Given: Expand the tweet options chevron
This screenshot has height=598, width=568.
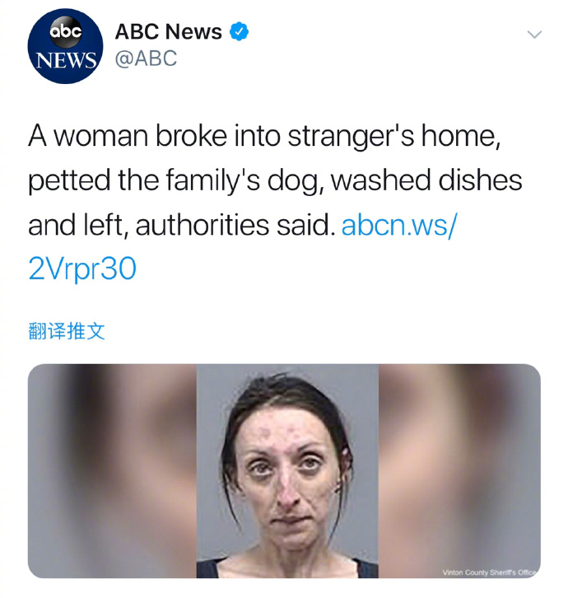Looking at the screenshot, I should [x=534, y=35].
